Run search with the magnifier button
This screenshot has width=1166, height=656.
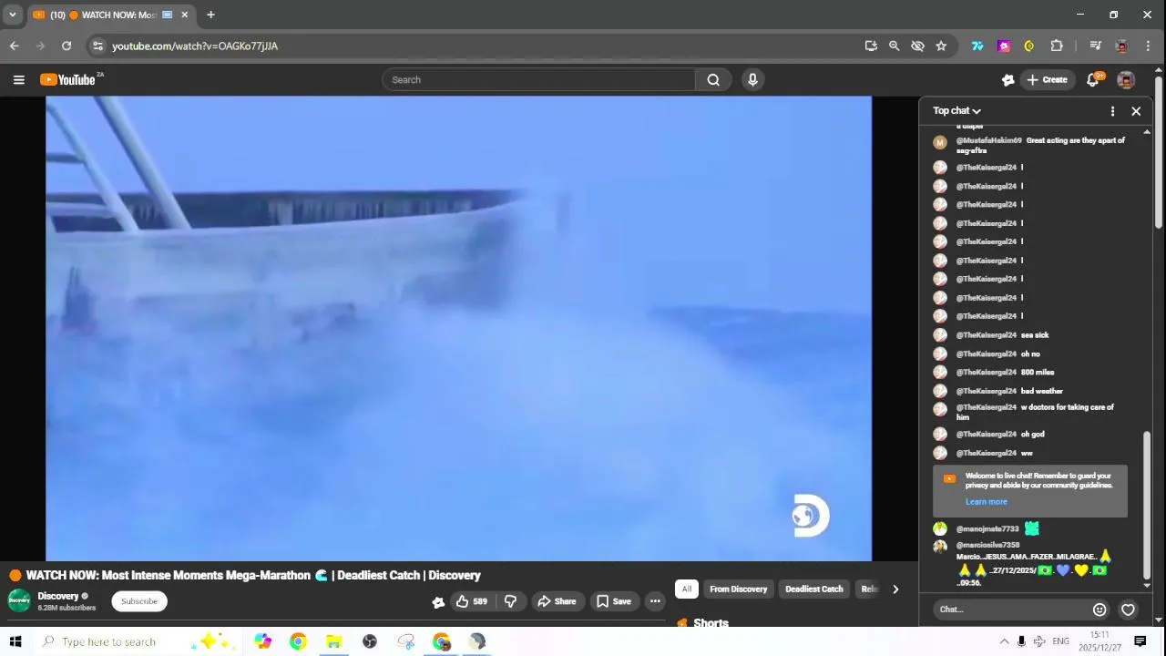(x=713, y=80)
